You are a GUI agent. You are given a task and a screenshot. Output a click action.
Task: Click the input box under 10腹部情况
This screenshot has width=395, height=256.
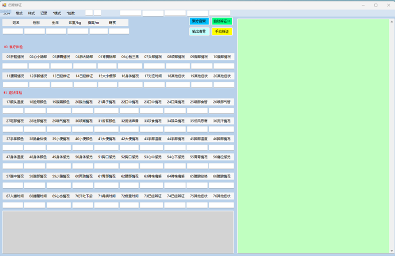point(223,66)
